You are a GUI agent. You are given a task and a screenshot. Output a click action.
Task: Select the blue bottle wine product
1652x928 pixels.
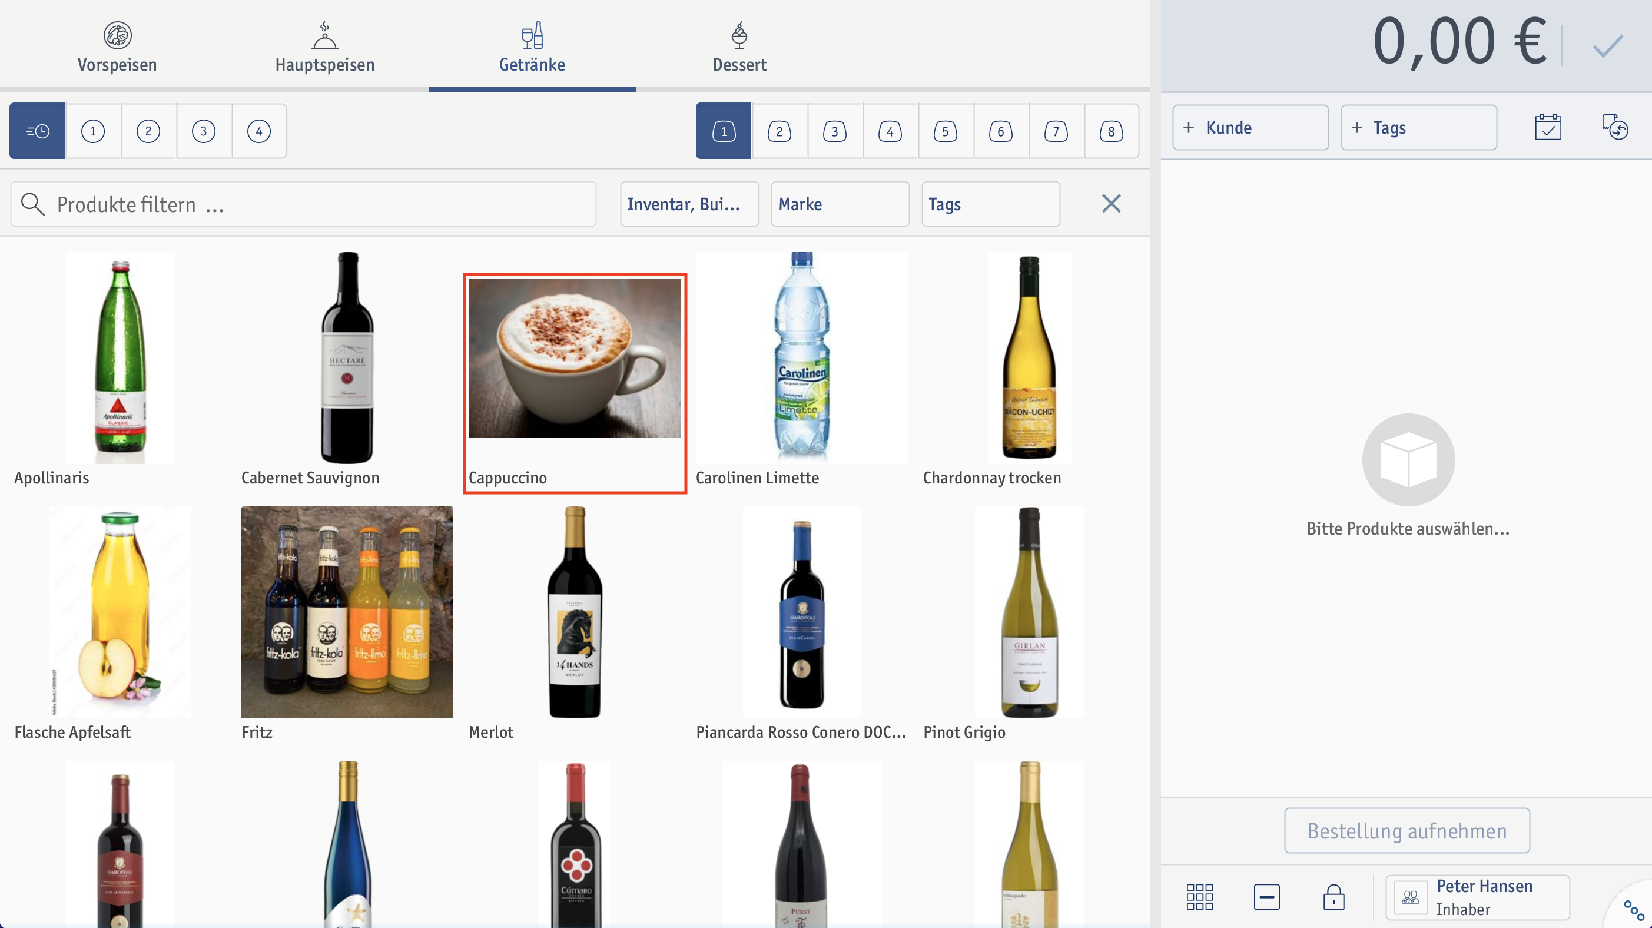tap(347, 844)
